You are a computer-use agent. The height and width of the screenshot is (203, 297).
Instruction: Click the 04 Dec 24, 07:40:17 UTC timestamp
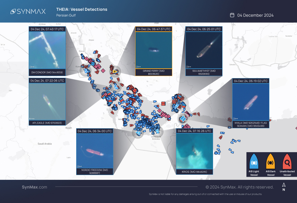(47, 29)
